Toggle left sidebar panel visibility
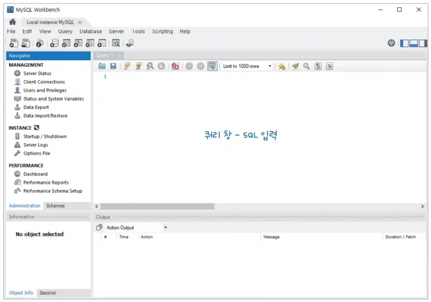431x302 pixels. tap(404, 43)
